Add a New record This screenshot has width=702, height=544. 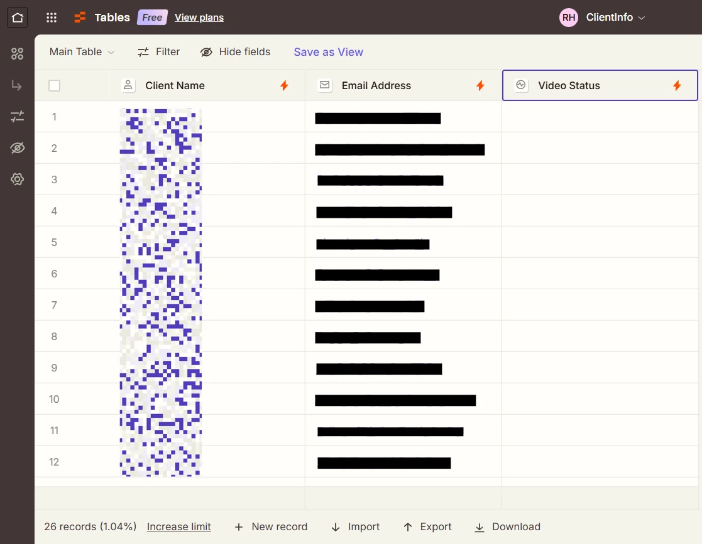(x=271, y=526)
